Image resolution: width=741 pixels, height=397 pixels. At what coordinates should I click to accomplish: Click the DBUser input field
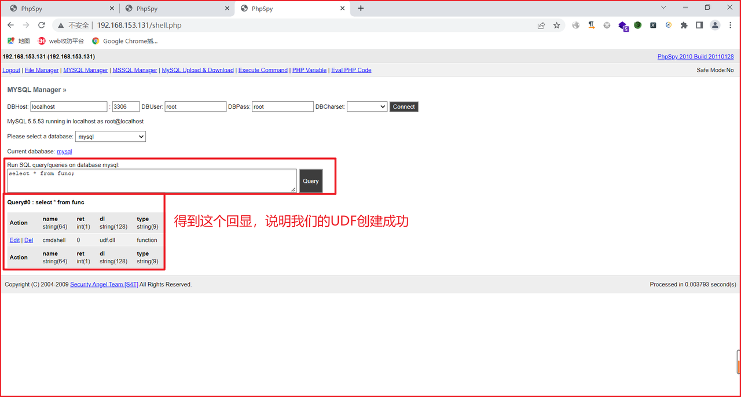coord(195,106)
